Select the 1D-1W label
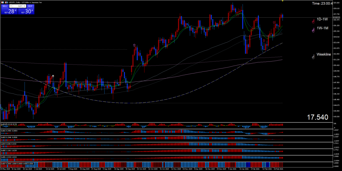 click(322, 20)
